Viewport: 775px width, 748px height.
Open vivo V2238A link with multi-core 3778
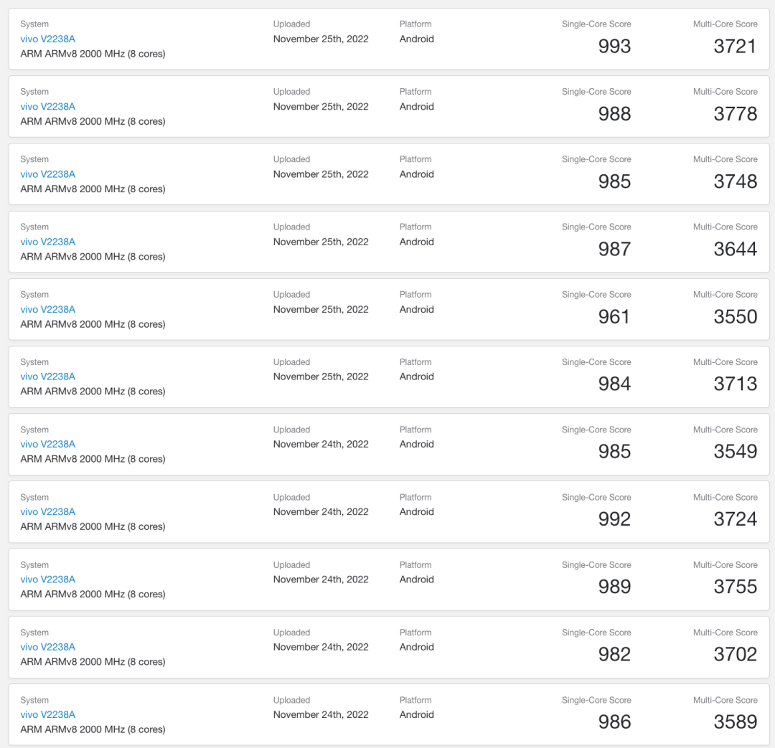point(47,106)
